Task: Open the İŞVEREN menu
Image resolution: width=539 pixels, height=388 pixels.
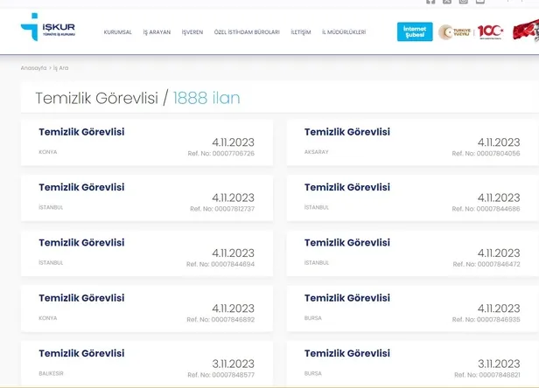Action: pyautogui.click(x=192, y=32)
